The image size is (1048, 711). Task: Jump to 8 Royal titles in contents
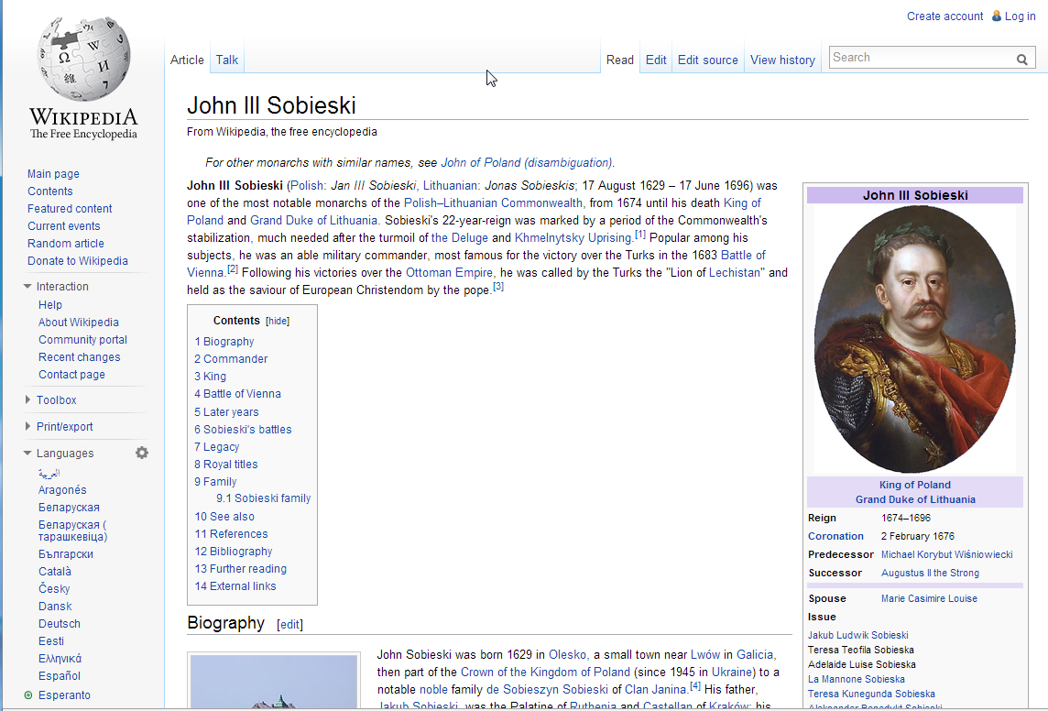coord(226,465)
